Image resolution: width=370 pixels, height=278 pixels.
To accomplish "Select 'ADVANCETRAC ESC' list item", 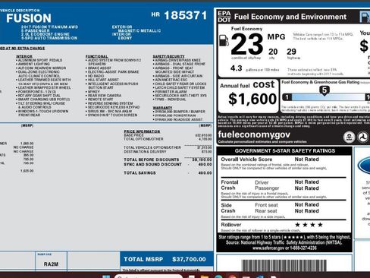I will 171,80.
